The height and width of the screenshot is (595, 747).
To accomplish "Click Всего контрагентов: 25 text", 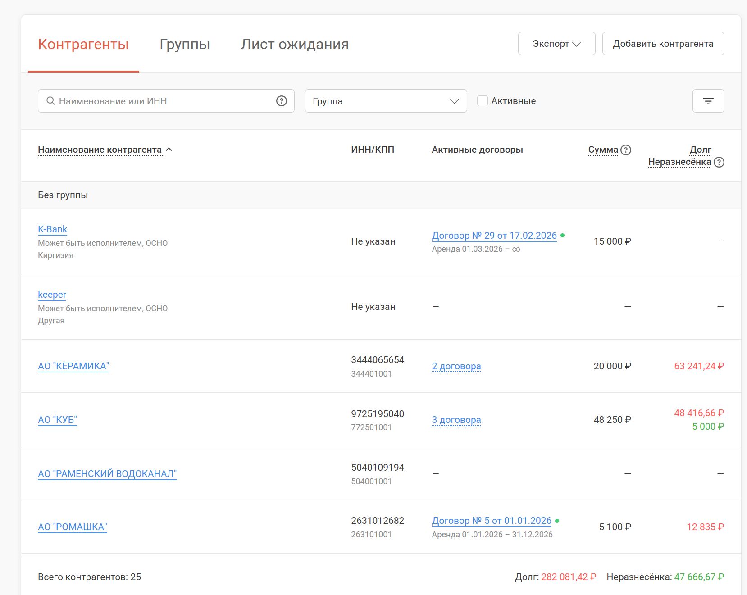I will coord(89,577).
